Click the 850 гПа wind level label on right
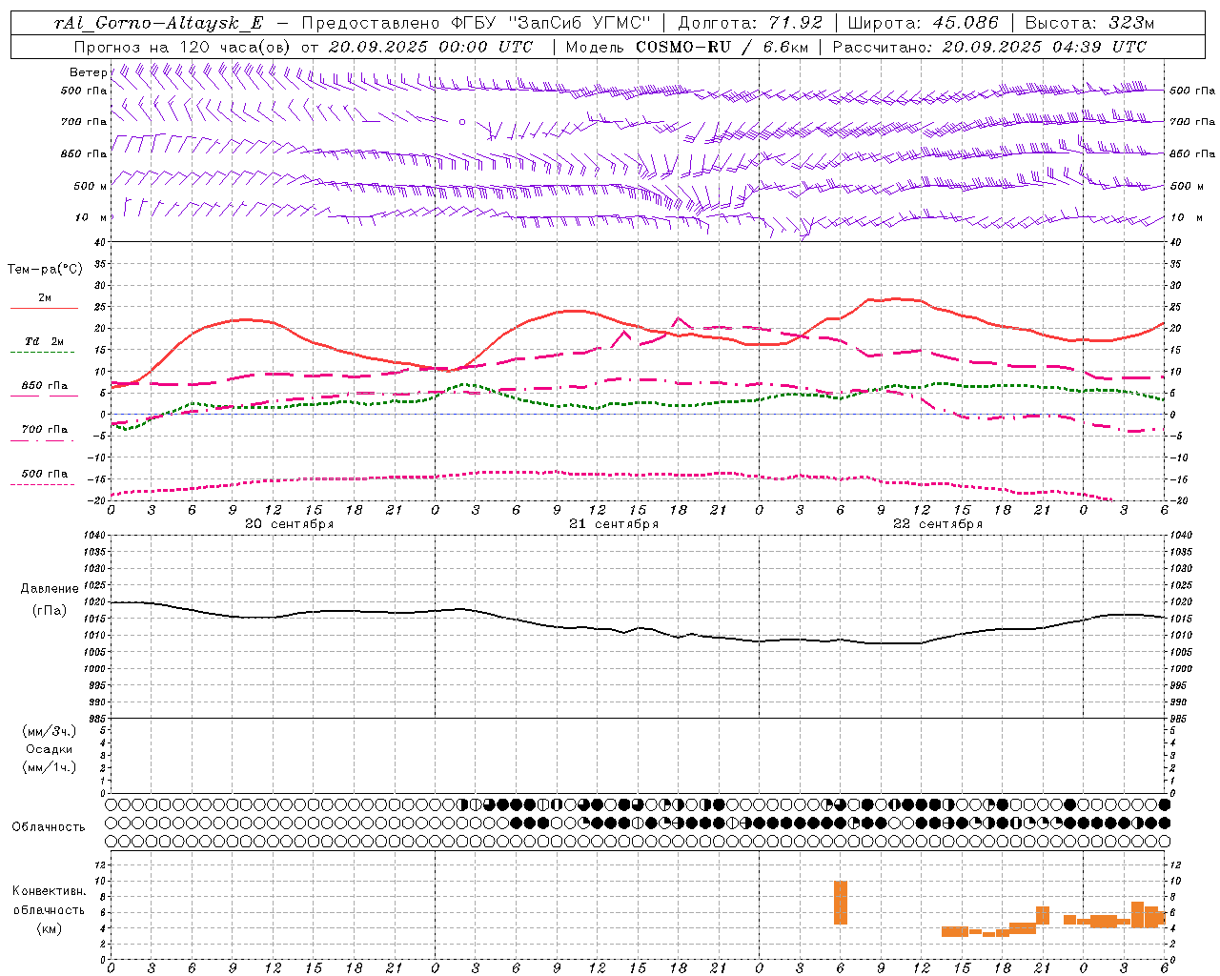Image resolution: width=1220 pixels, height=976 pixels. 1192,153
